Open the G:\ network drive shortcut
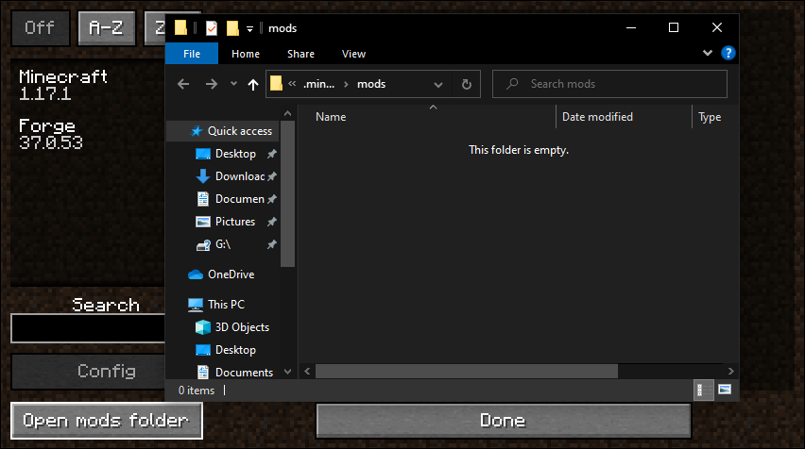The width and height of the screenshot is (805, 449). (222, 244)
